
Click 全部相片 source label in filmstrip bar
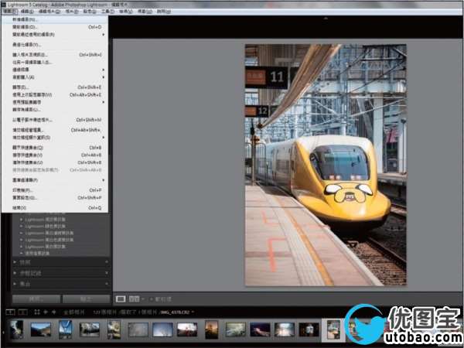(x=73, y=312)
